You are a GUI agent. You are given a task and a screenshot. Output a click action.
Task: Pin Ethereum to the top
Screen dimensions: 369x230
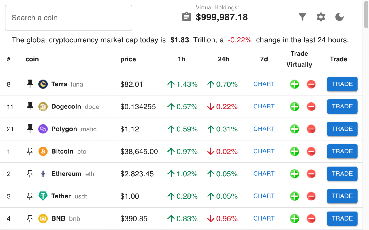[x=30, y=174]
